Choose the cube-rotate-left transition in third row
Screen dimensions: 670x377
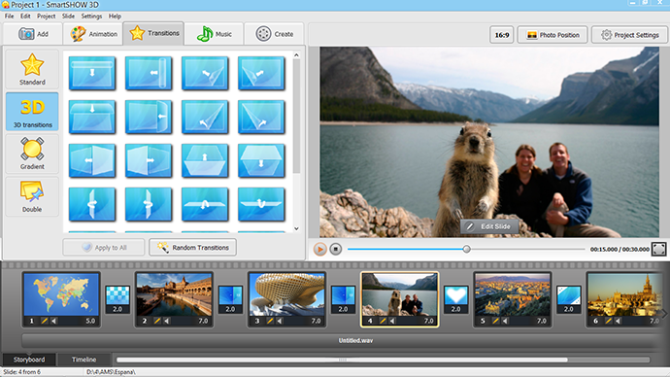[x=92, y=160]
